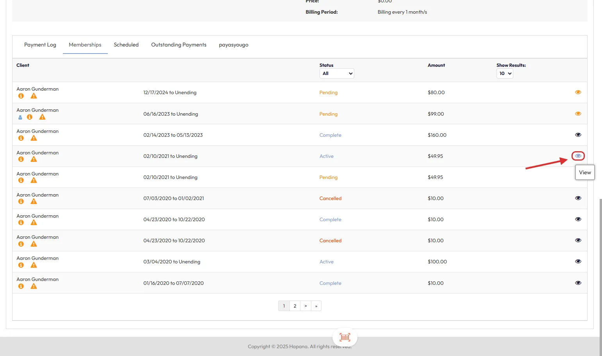The height and width of the screenshot is (356, 602).
Task: Click the next page arrow button
Action: pos(305,306)
